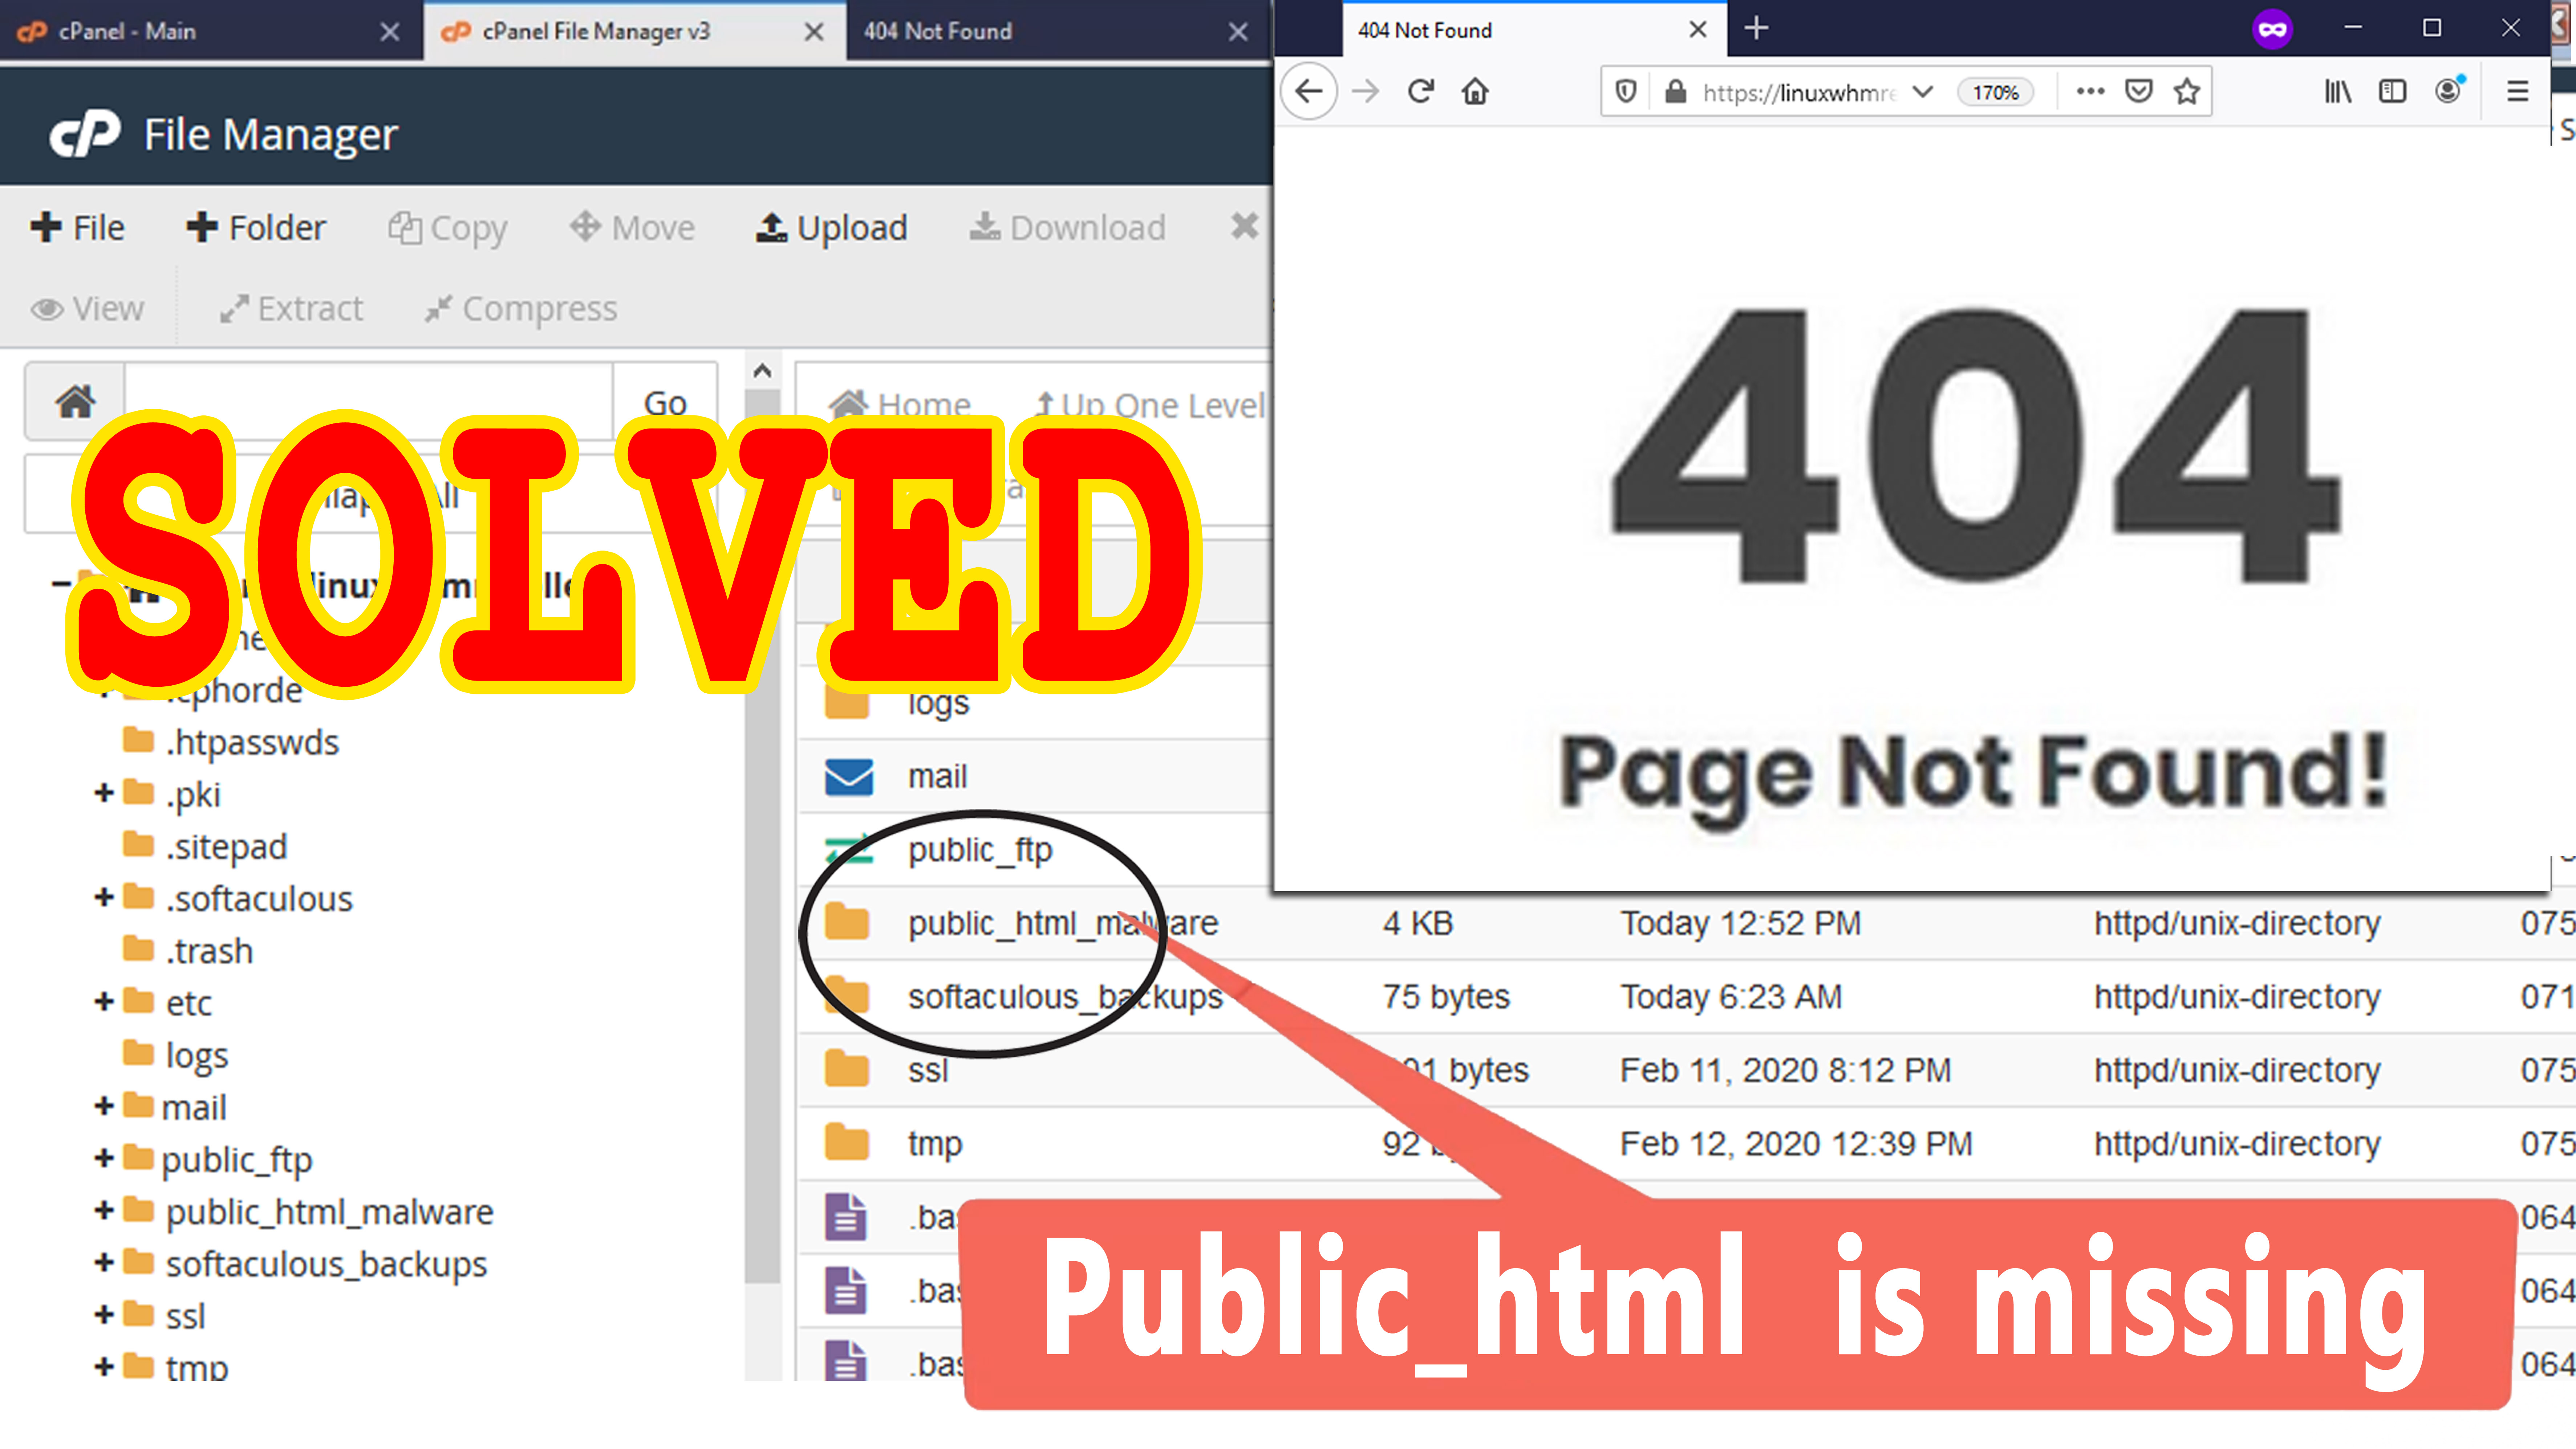Image resolution: width=2576 pixels, height=1449 pixels.
Task: Toggle the Firefox sidebar view icon
Action: tap(2392, 92)
